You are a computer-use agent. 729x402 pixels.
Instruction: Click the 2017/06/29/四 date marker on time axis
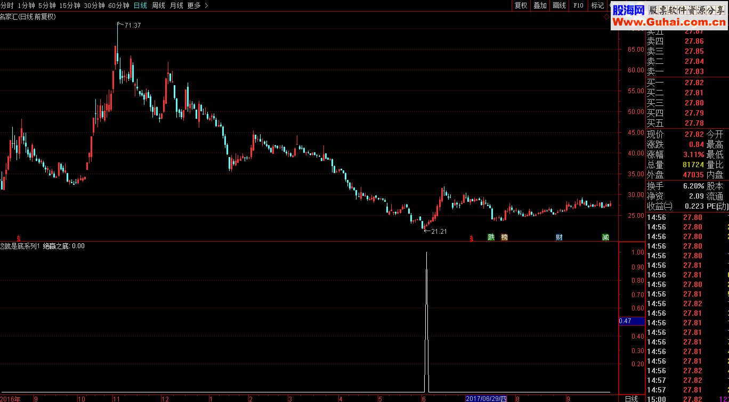tap(487, 398)
